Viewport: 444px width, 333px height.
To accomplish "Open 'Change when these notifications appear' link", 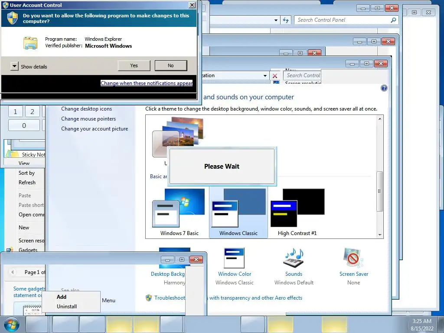I will tap(147, 83).
